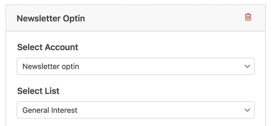Viewport: 272px width, 126px height.
Task: Expand account choices under Select Account
Action: click(x=135, y=66)
